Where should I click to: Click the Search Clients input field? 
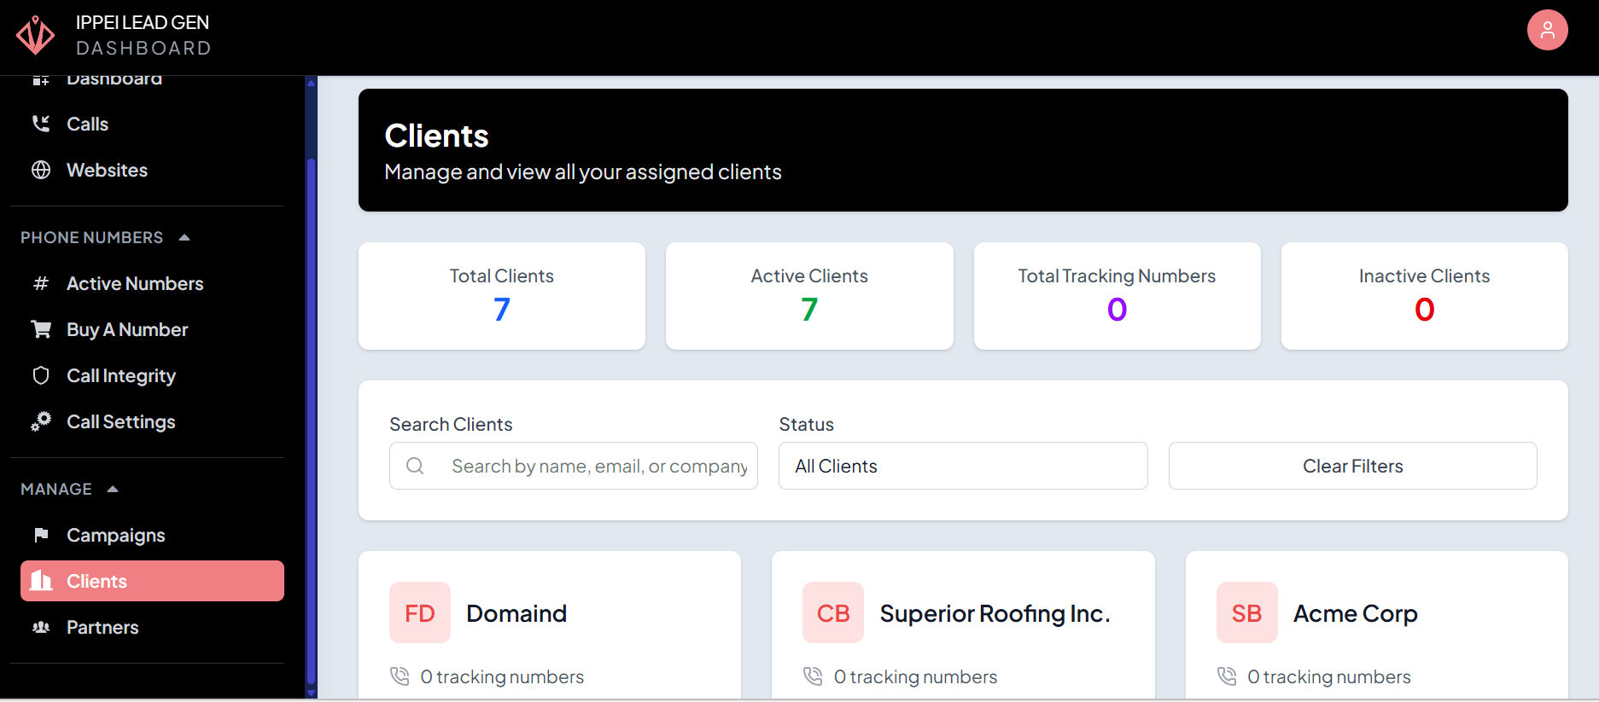pos(574,466)
